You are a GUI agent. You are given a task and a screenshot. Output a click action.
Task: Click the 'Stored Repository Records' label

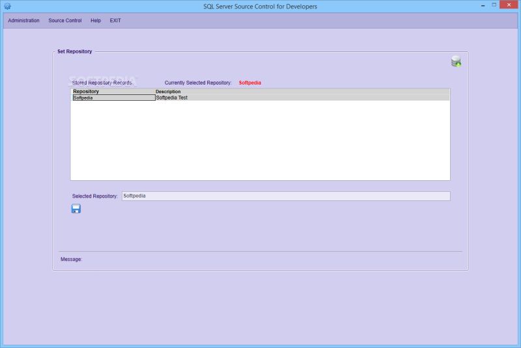(x=102, y=83)
